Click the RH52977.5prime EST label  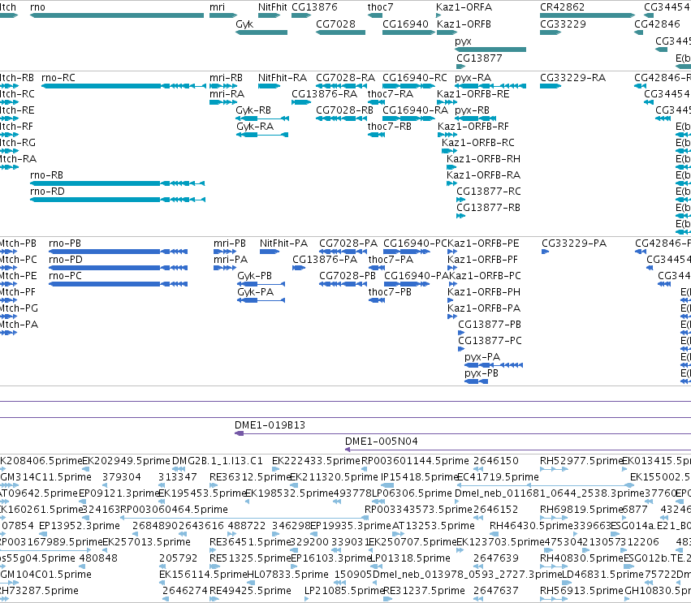581,461
